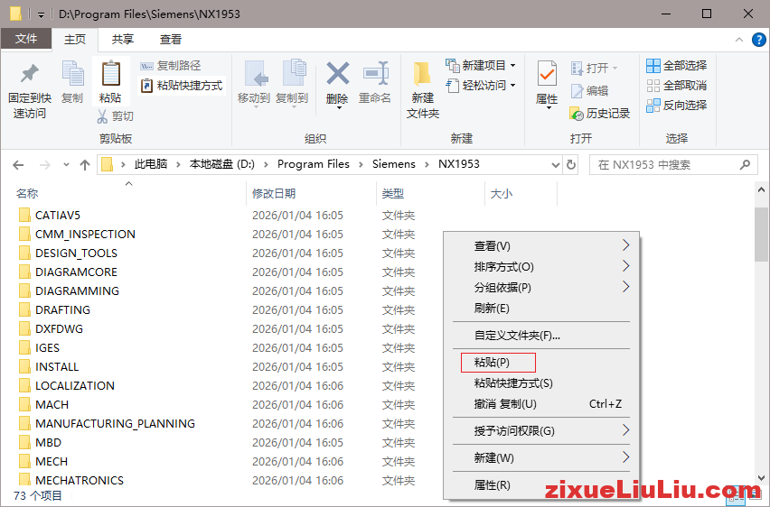This screenshot has height=507, width=770.
Task: Click Edit (编辑) in the Open group
Action: 590,91
